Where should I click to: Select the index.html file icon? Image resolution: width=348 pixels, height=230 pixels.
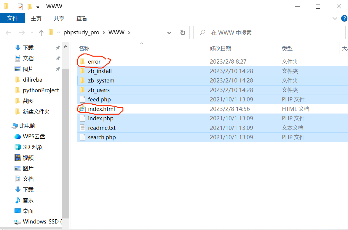(x=82, y=109)
